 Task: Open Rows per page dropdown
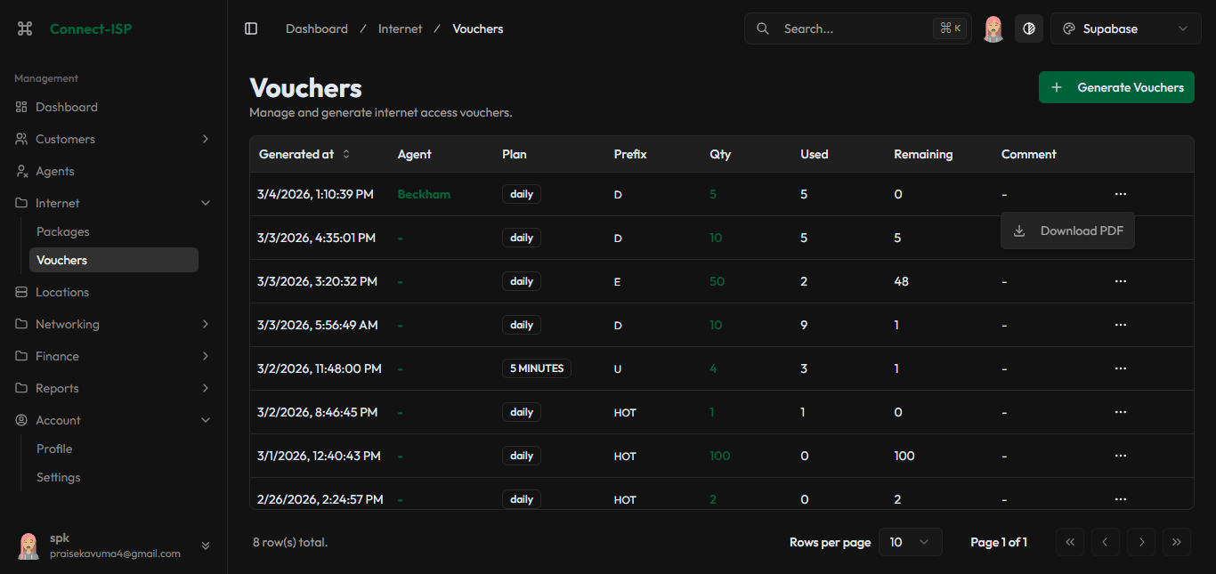(x=910, y=542)
